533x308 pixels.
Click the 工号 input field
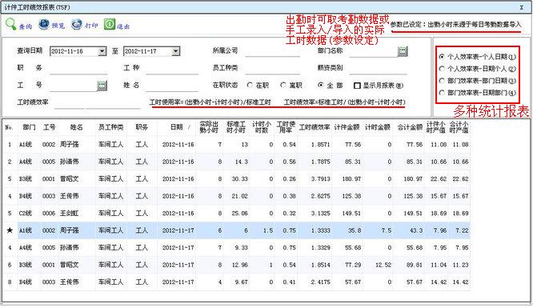[74, 86]
